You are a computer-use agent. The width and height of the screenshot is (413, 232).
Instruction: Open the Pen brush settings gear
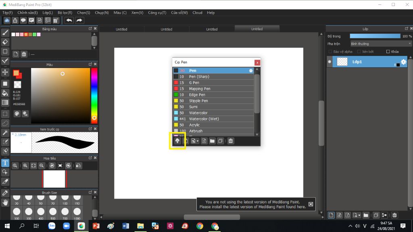pos(251,70)
